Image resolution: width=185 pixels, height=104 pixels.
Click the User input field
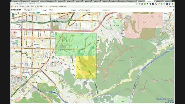62,10
